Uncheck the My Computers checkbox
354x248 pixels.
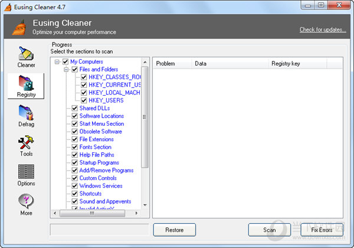(x=65, y=61)
